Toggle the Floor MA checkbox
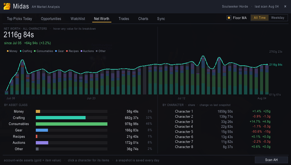The width and height of the screenshot is (291, 165). click(229, 18)
